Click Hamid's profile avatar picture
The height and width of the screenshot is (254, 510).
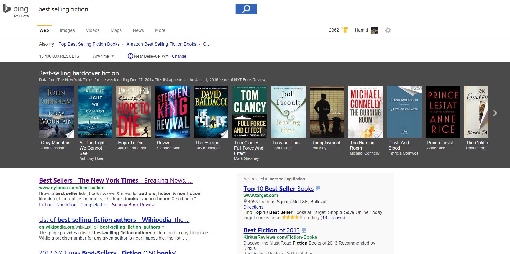pyautogui.click(x=375, y=30)
